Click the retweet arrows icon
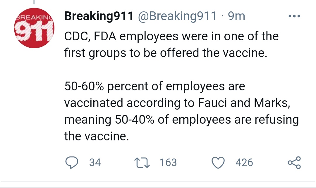The image size is (316, 188). [x=142, y=163]
